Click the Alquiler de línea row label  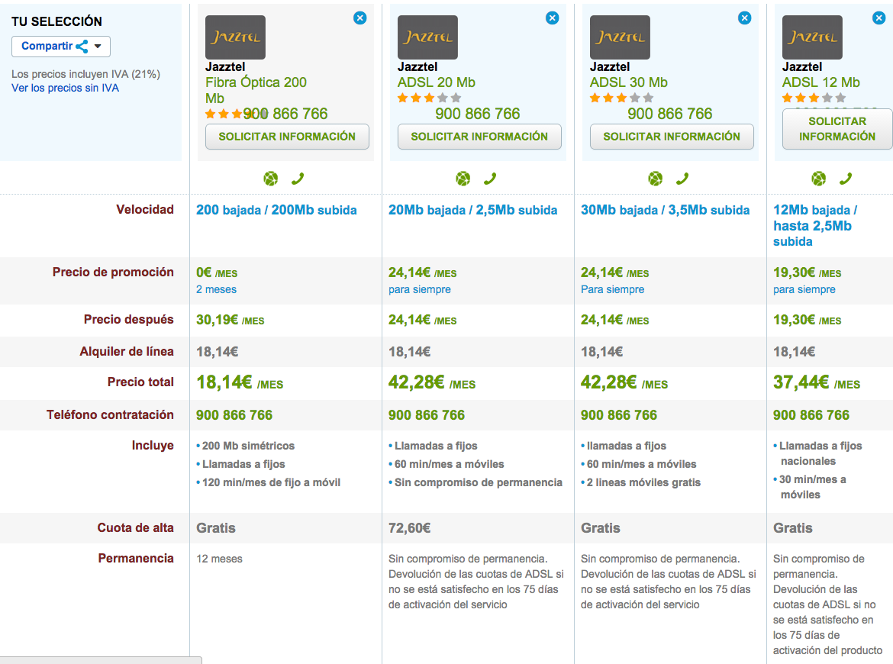[x=127, y=351]
